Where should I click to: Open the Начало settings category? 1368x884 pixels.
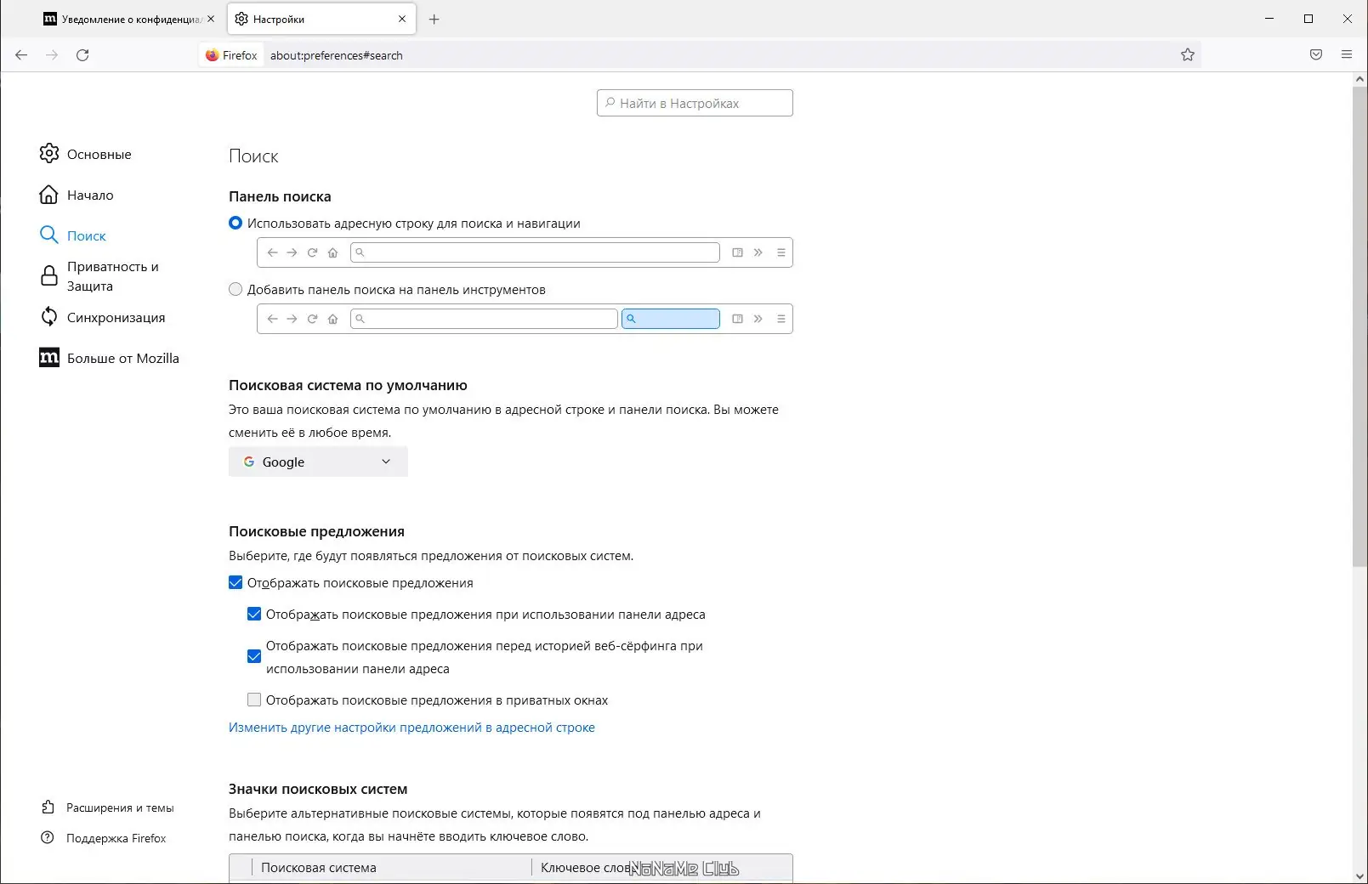click(x=90, y=195)
